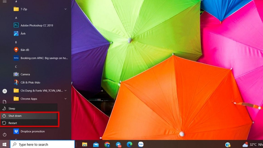Open Telegram from the taskbar
This screenshot has width=263, height=148.
pos(118,144)
